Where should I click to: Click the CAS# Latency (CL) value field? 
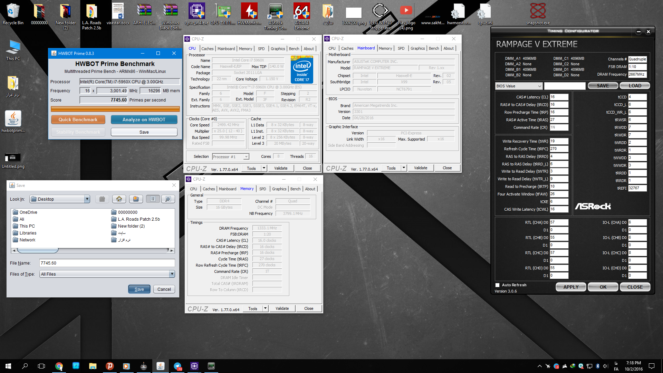[x=559, y=97]
